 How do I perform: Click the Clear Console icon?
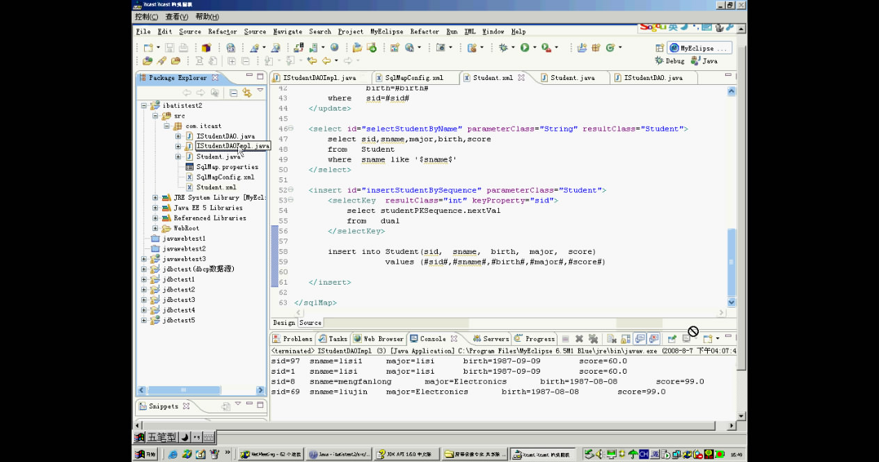611,339
